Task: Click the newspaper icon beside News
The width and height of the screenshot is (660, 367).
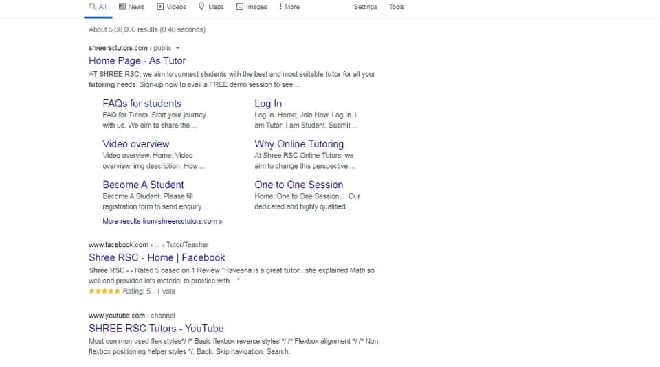Action: (x=122, y=6)
